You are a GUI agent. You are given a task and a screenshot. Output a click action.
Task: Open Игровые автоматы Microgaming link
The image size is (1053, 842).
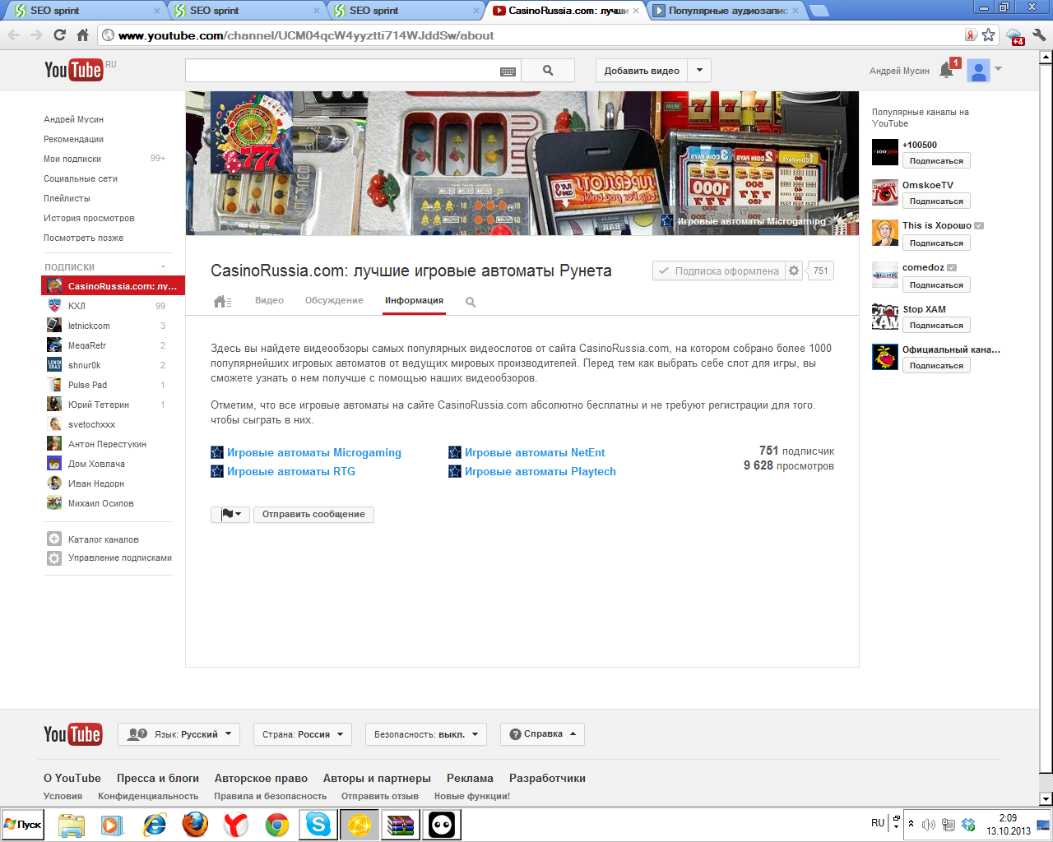(314, 452)
